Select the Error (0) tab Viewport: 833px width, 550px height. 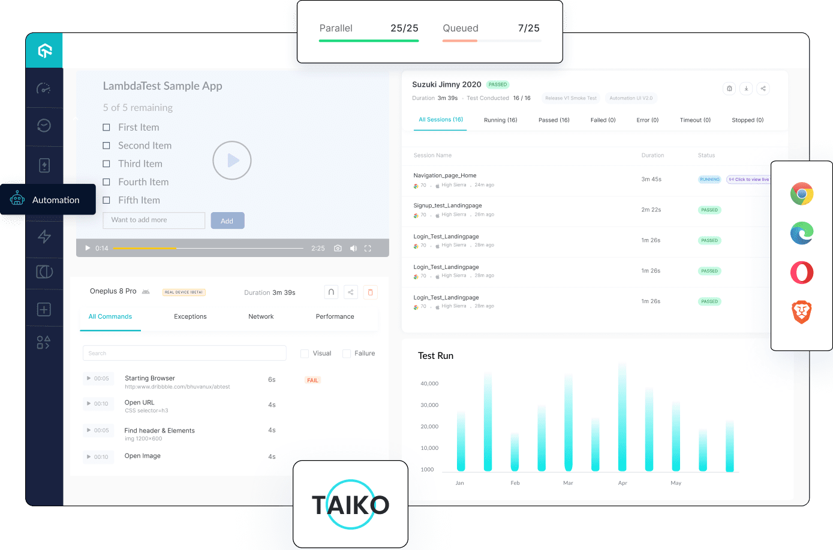pyautogui.click(x=647, y=120)
